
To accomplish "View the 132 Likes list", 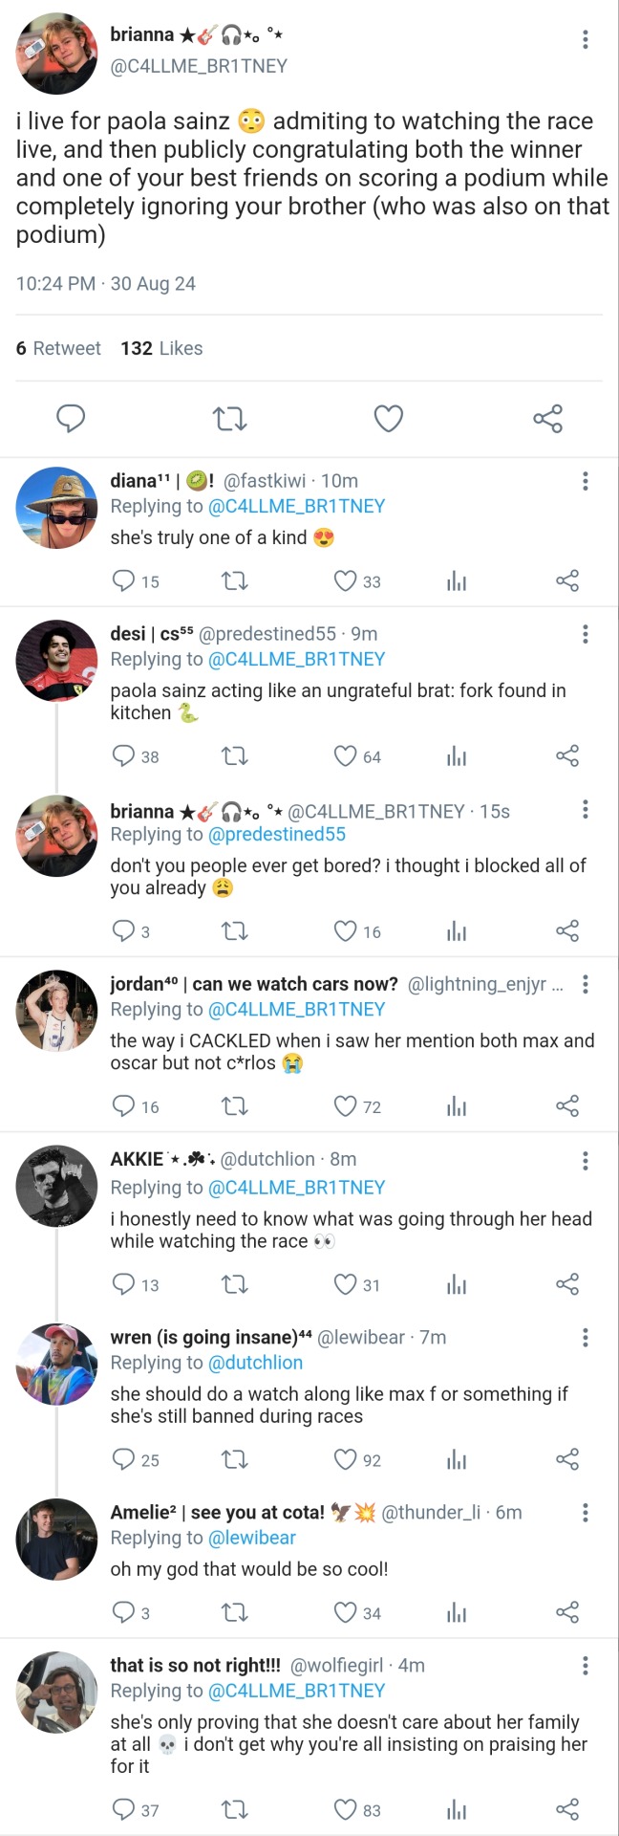I will coord(161,348).
